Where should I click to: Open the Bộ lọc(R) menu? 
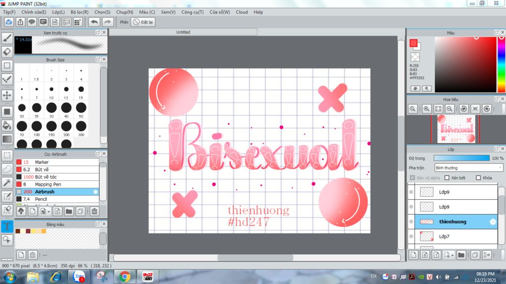pos(80,12)
